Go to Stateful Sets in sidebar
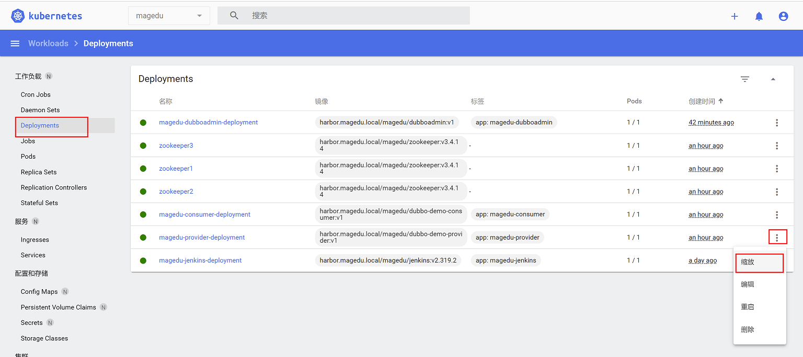Image resolution: width=803 pixels, height=357 pixels. click(x=39, y=203)
